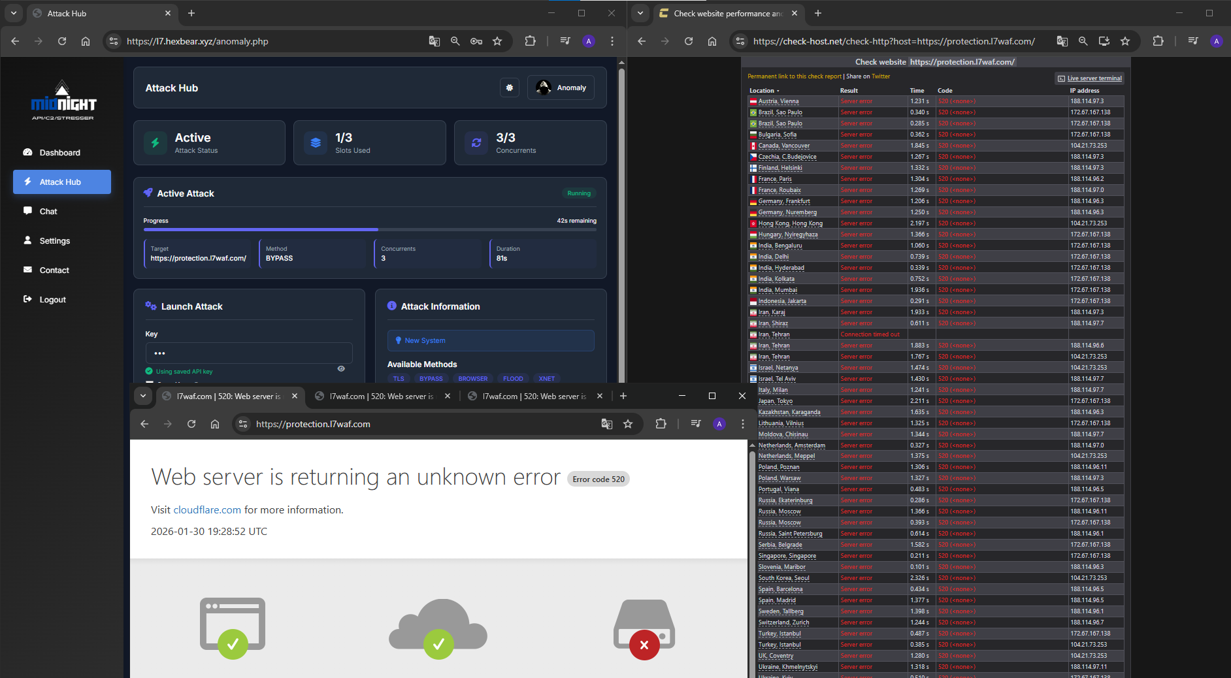Open the Austria, Vienna location link

tap(778, 101)
